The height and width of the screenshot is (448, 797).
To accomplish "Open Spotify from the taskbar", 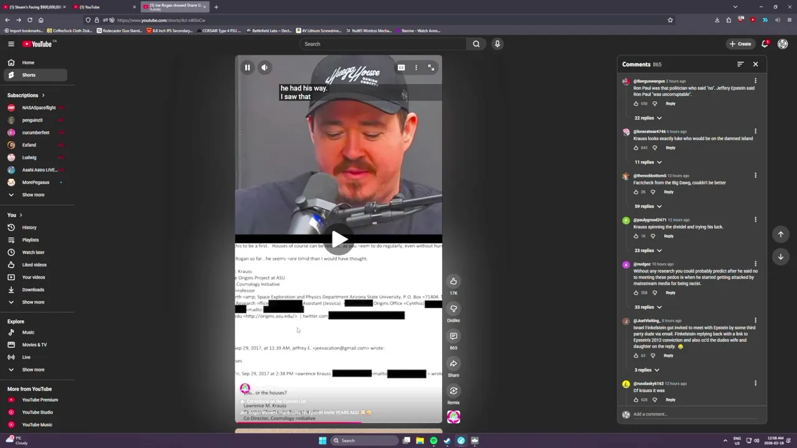I will pyautogui.click(x=433, y=441).
